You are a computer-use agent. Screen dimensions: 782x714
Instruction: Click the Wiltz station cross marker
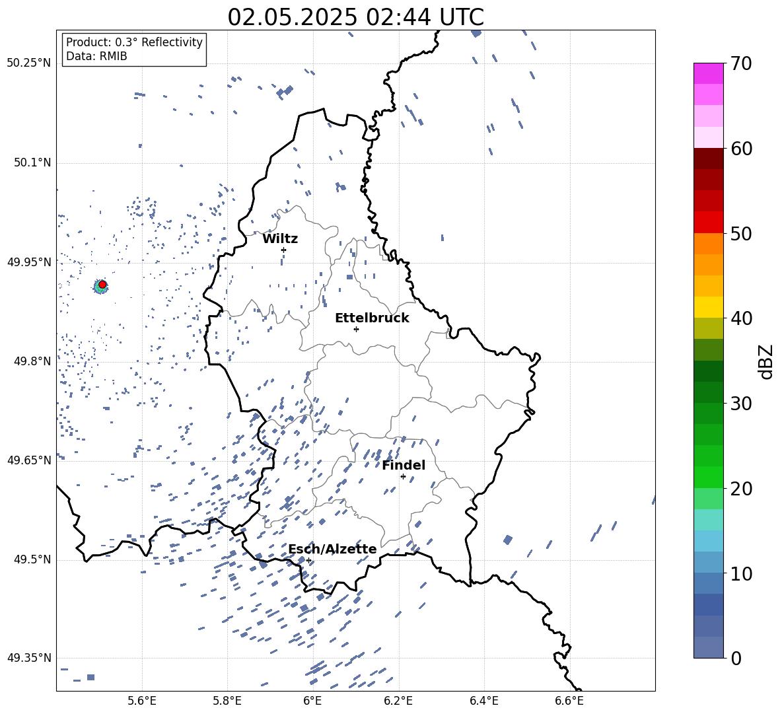pos(284,250)
